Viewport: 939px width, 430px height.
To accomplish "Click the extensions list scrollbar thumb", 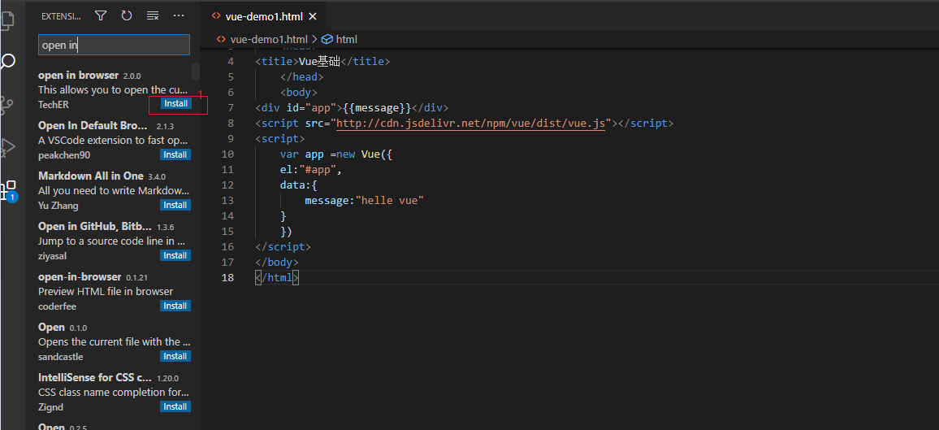I will tap(196, 72).
